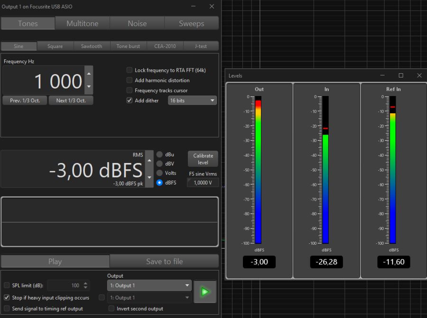Raise RMS level with up arrow
Screen dimensions: 427x318
(x=149, y=160)
